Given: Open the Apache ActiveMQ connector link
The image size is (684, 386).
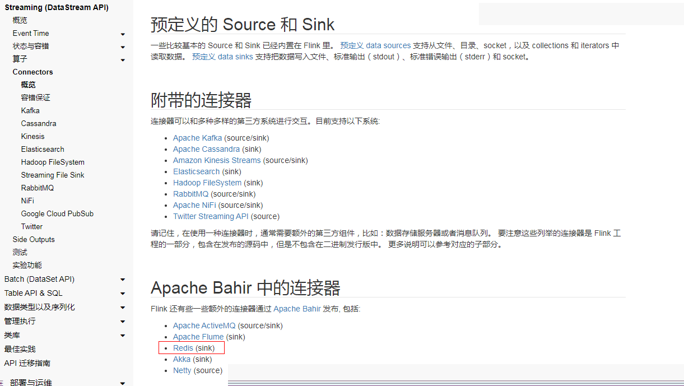Looking at the screenshot, I should coord(204,325).
